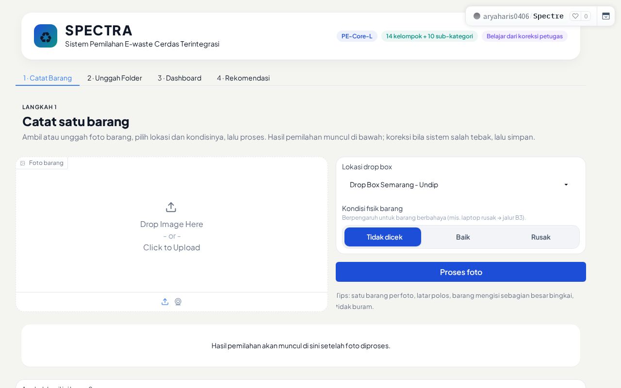Viewport: 621px width, 388px height.
Task: Select upload-from-file source icon below image box
Action: coord(165,302)
